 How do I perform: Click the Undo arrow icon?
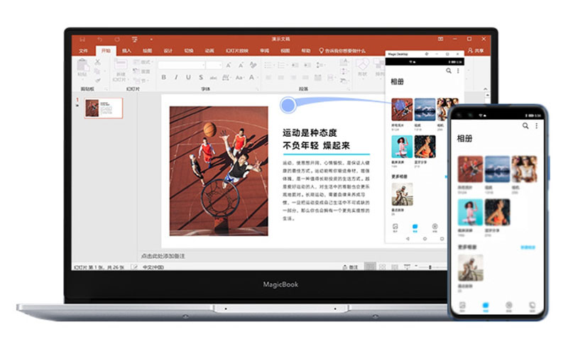coord(99,39)
